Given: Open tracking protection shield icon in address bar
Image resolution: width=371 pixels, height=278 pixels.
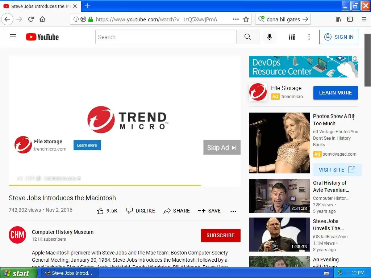Looking at the screenshot, I should point(83,19).
